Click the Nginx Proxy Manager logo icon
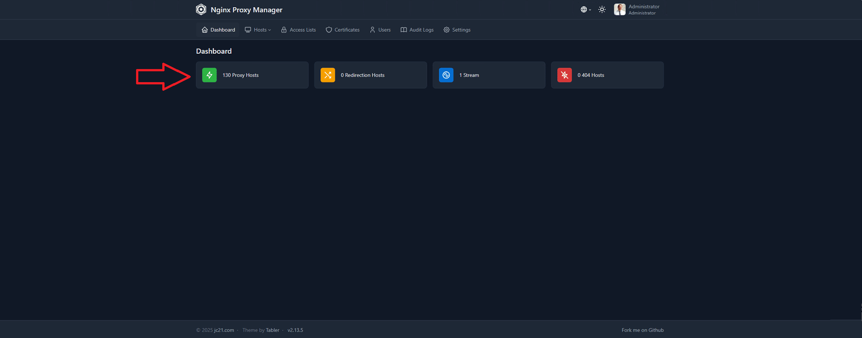The height and width of the screenshot is (338, 862). [201, 9]
